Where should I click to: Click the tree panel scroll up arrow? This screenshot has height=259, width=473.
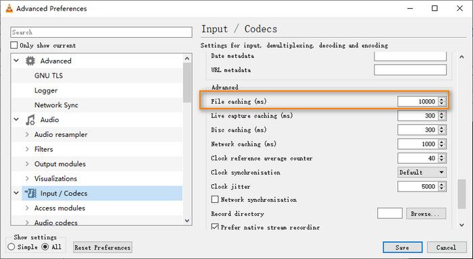[187, 59]
